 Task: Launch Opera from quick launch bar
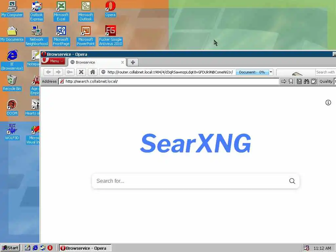tap(50, 248)
